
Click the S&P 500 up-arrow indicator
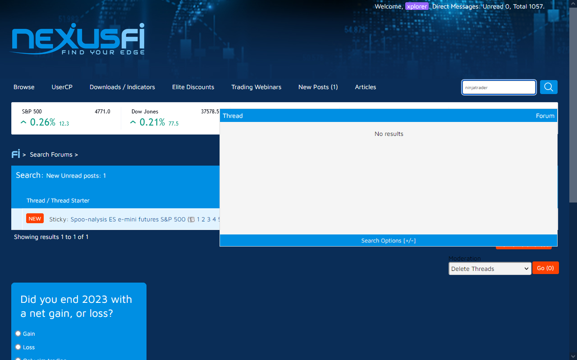pos(23,122)
